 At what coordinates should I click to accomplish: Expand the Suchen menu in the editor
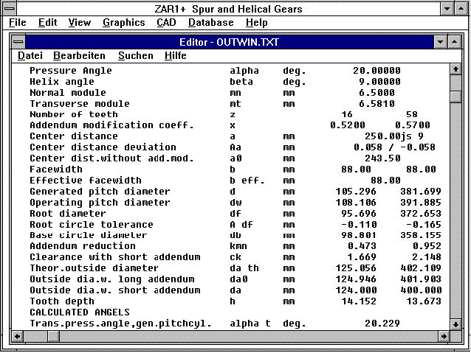click(136, 55)
